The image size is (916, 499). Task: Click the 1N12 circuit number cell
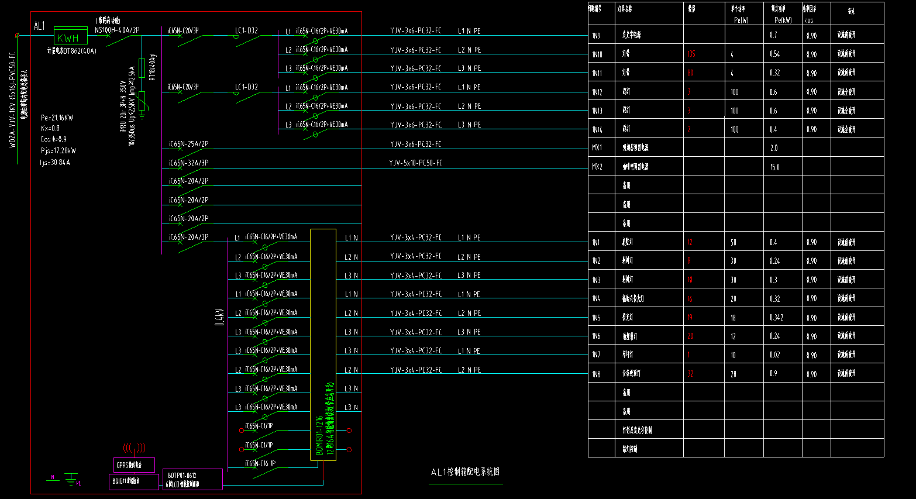tap(597, 92)
